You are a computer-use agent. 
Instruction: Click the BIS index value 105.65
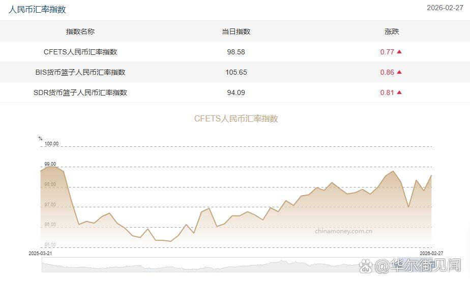236,72
